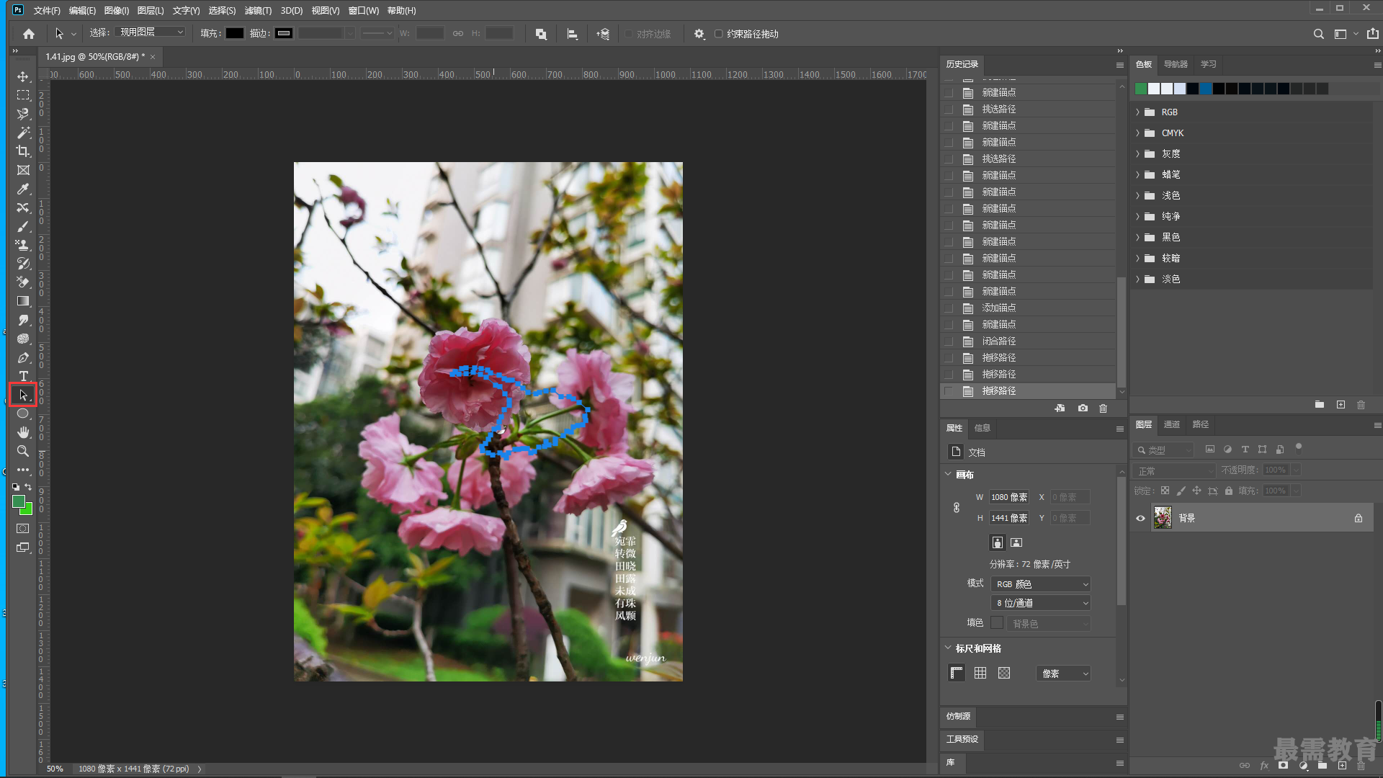Open path alignment options
The width and height of the screenshot is (1383, 778).
pos(573,34)
